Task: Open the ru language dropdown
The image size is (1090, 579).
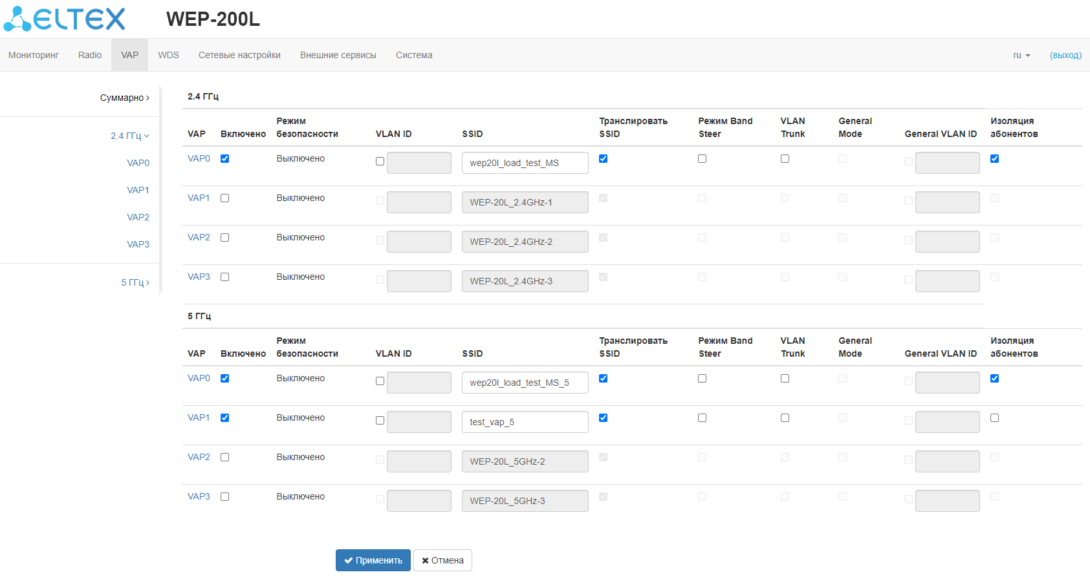Action: click(x=1021, y=56)
